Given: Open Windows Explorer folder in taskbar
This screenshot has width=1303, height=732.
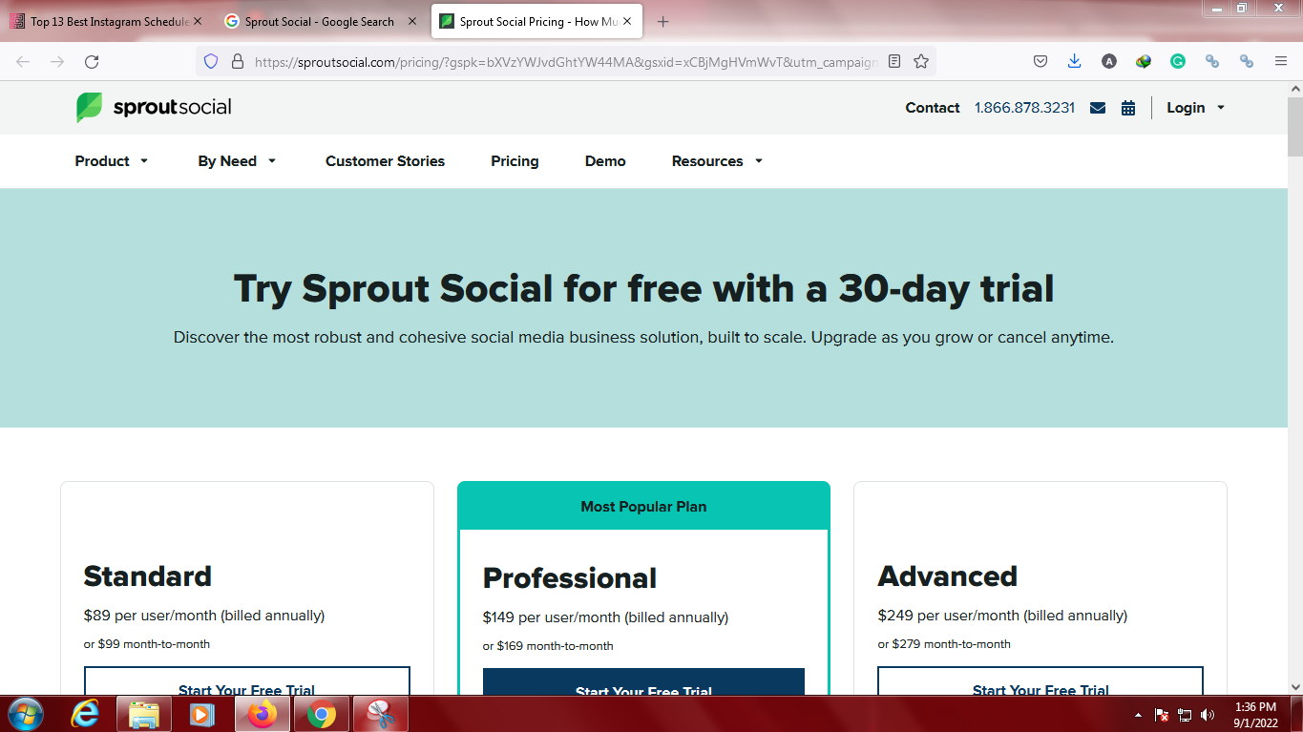Looking at the screenshot, I should point(144,714).
